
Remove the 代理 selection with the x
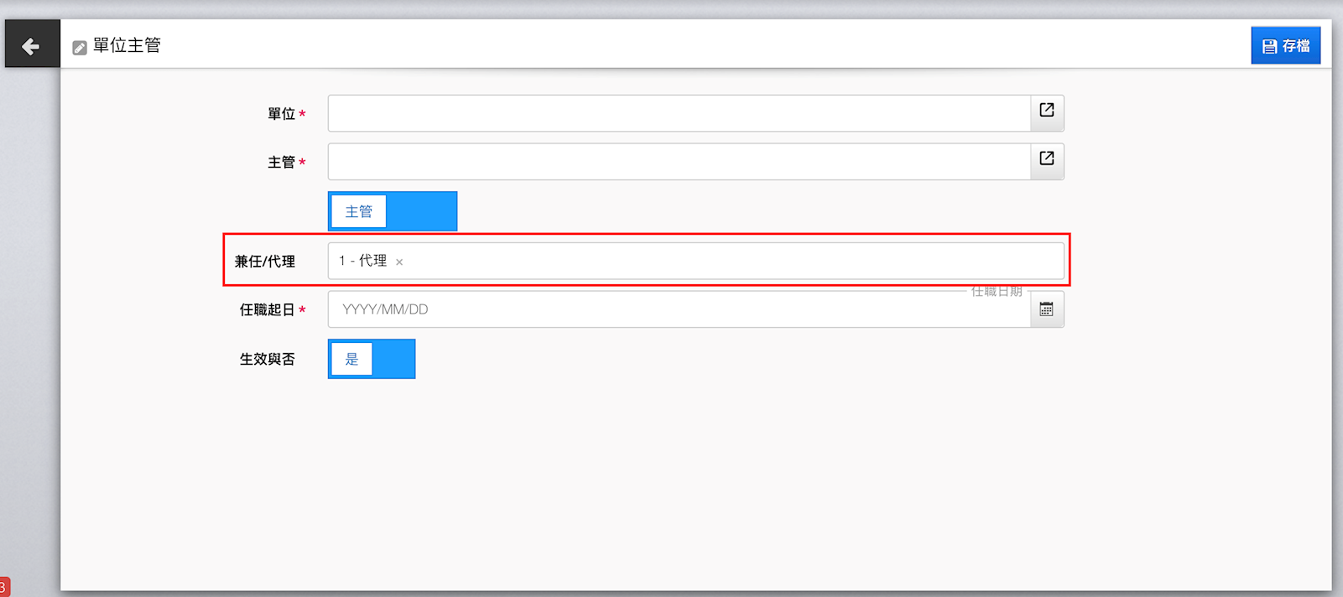tap(399, 262)
